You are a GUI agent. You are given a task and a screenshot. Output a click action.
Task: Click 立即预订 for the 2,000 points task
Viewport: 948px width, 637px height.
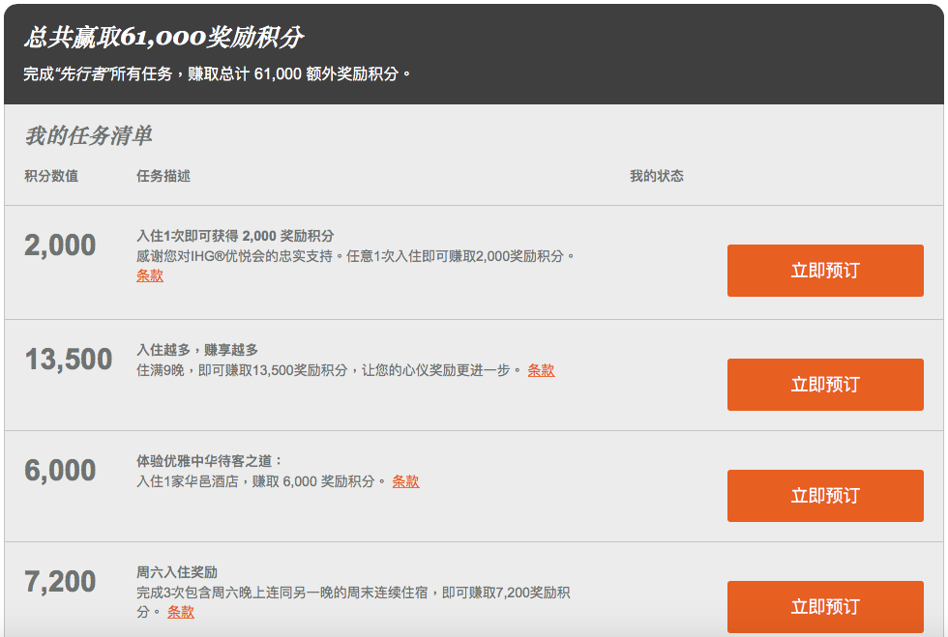click(x=825, y=270)
